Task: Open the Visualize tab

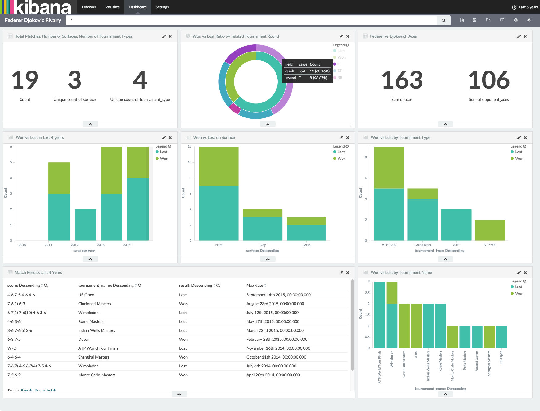Action: pos(112,7)
